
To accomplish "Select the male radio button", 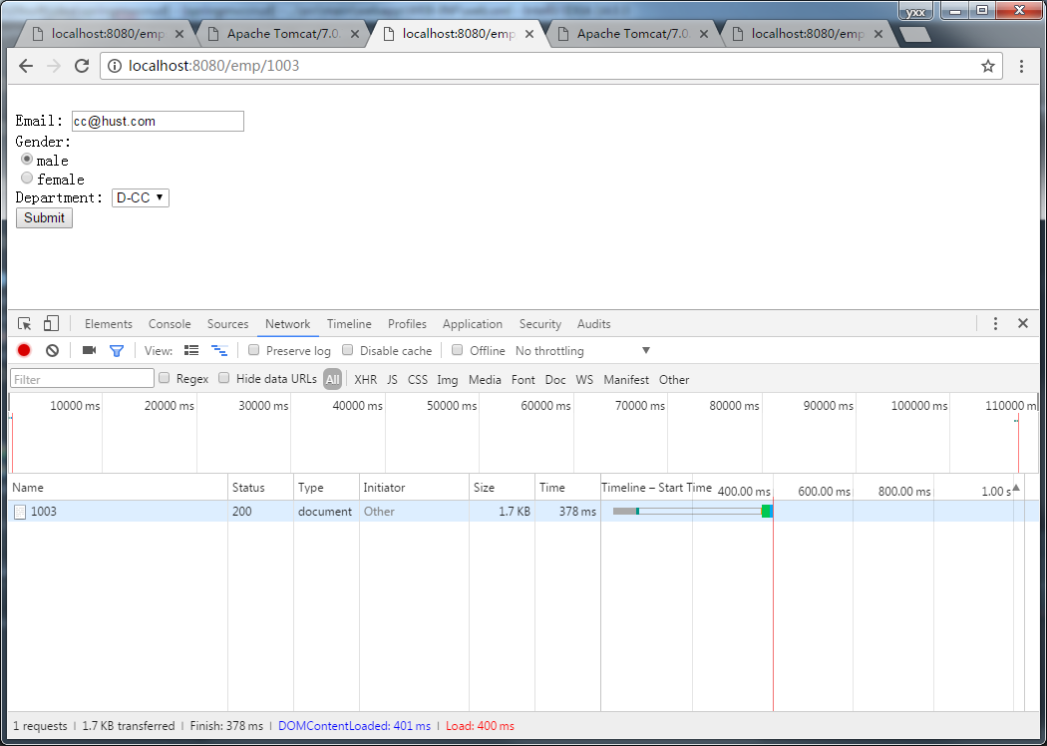I will (x=27, y=159).
